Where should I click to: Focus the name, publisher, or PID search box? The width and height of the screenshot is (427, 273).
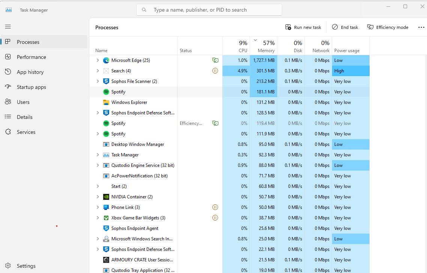(x=209, y=10)
